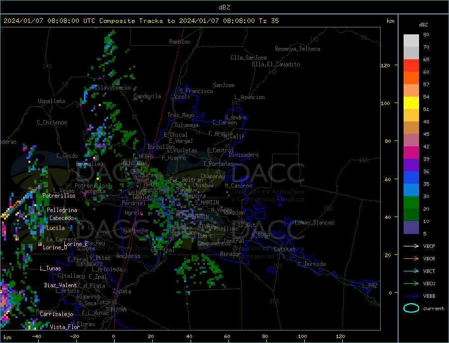The image size is (449, 343).
Task: Click the 'SanJose' map label
Action: click(x=224, y=85)
